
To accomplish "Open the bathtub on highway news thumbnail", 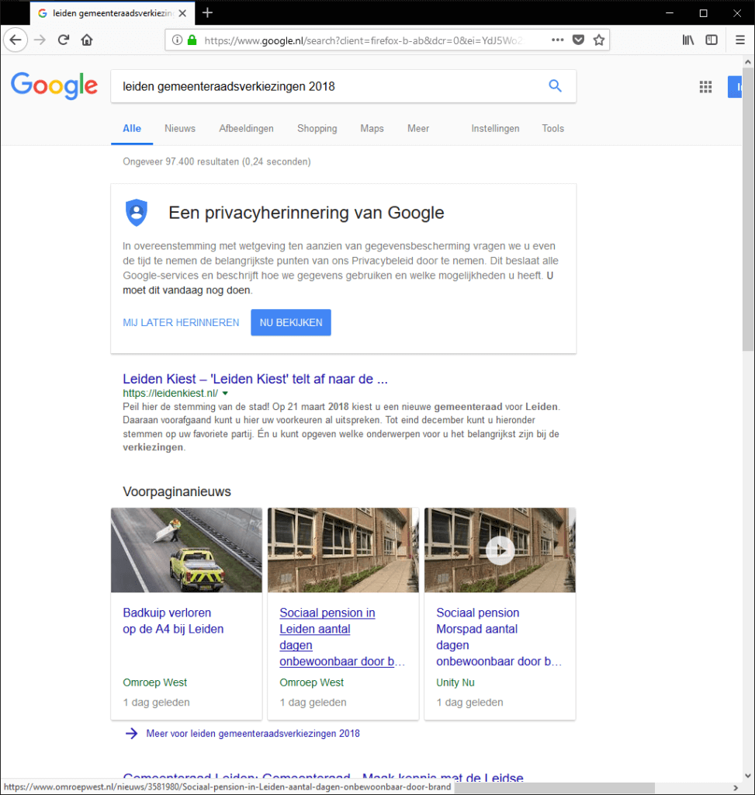I will (x=186, y=550).
